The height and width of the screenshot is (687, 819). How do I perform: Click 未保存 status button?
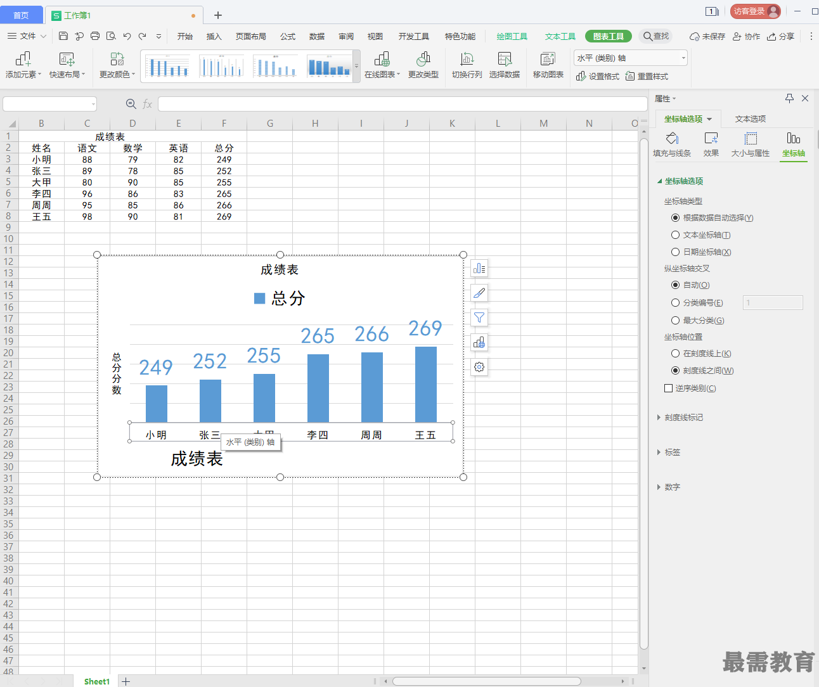[707, 37]
